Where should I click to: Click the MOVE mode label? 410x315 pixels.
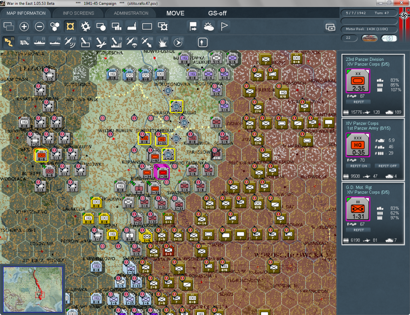point(175,13)
